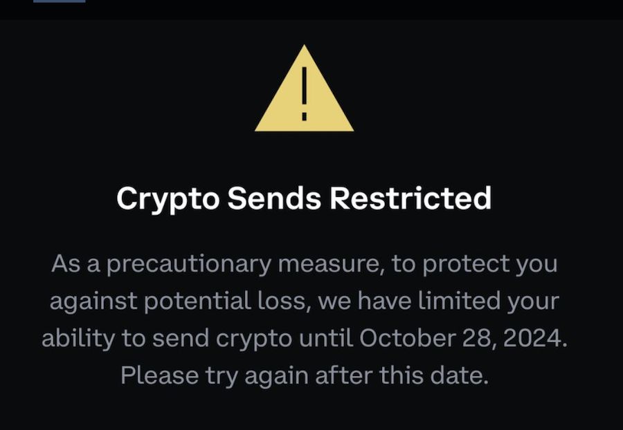
Task: Click the phrase "we have limited your"
Action: click(x=436, y=302)
